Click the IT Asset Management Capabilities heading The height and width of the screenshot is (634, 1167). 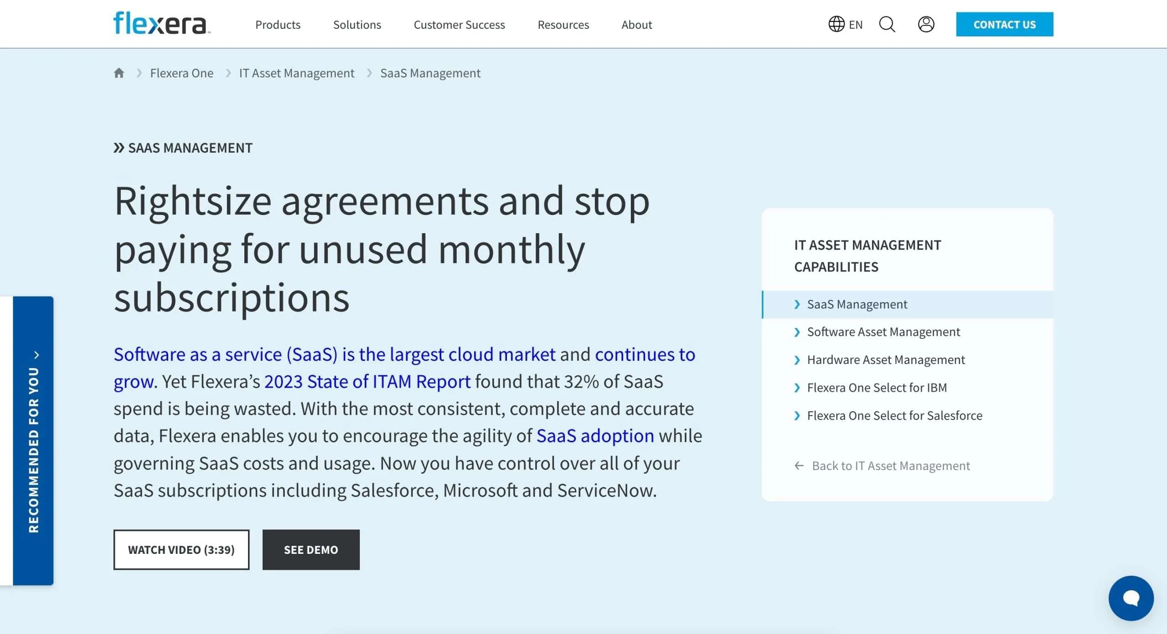click(x=868, y=256)
